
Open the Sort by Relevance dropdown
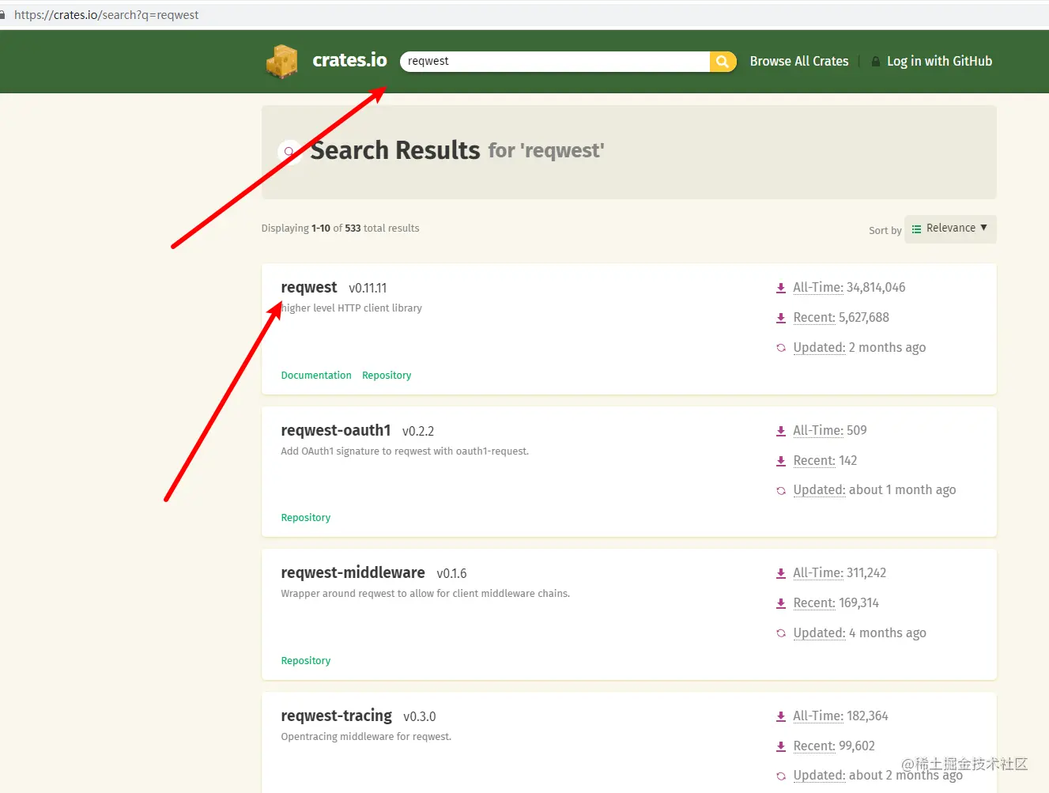click(950, 228)
